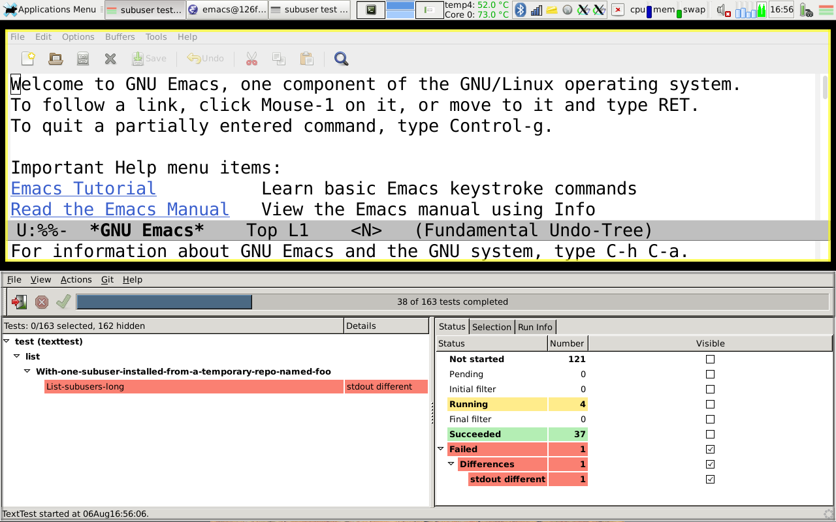The height and width of the screenshot is (522, 836).
Task: Click the Open file folder icon in Emacs
Action: pyautogui.click(x=56, y=59)
